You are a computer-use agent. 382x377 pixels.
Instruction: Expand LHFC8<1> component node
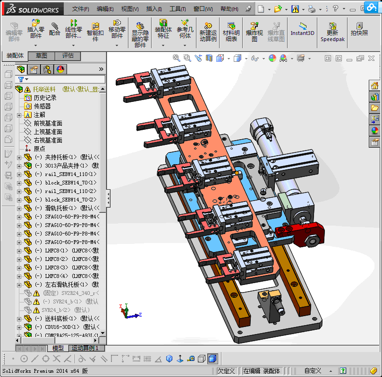tap(19, 251)
